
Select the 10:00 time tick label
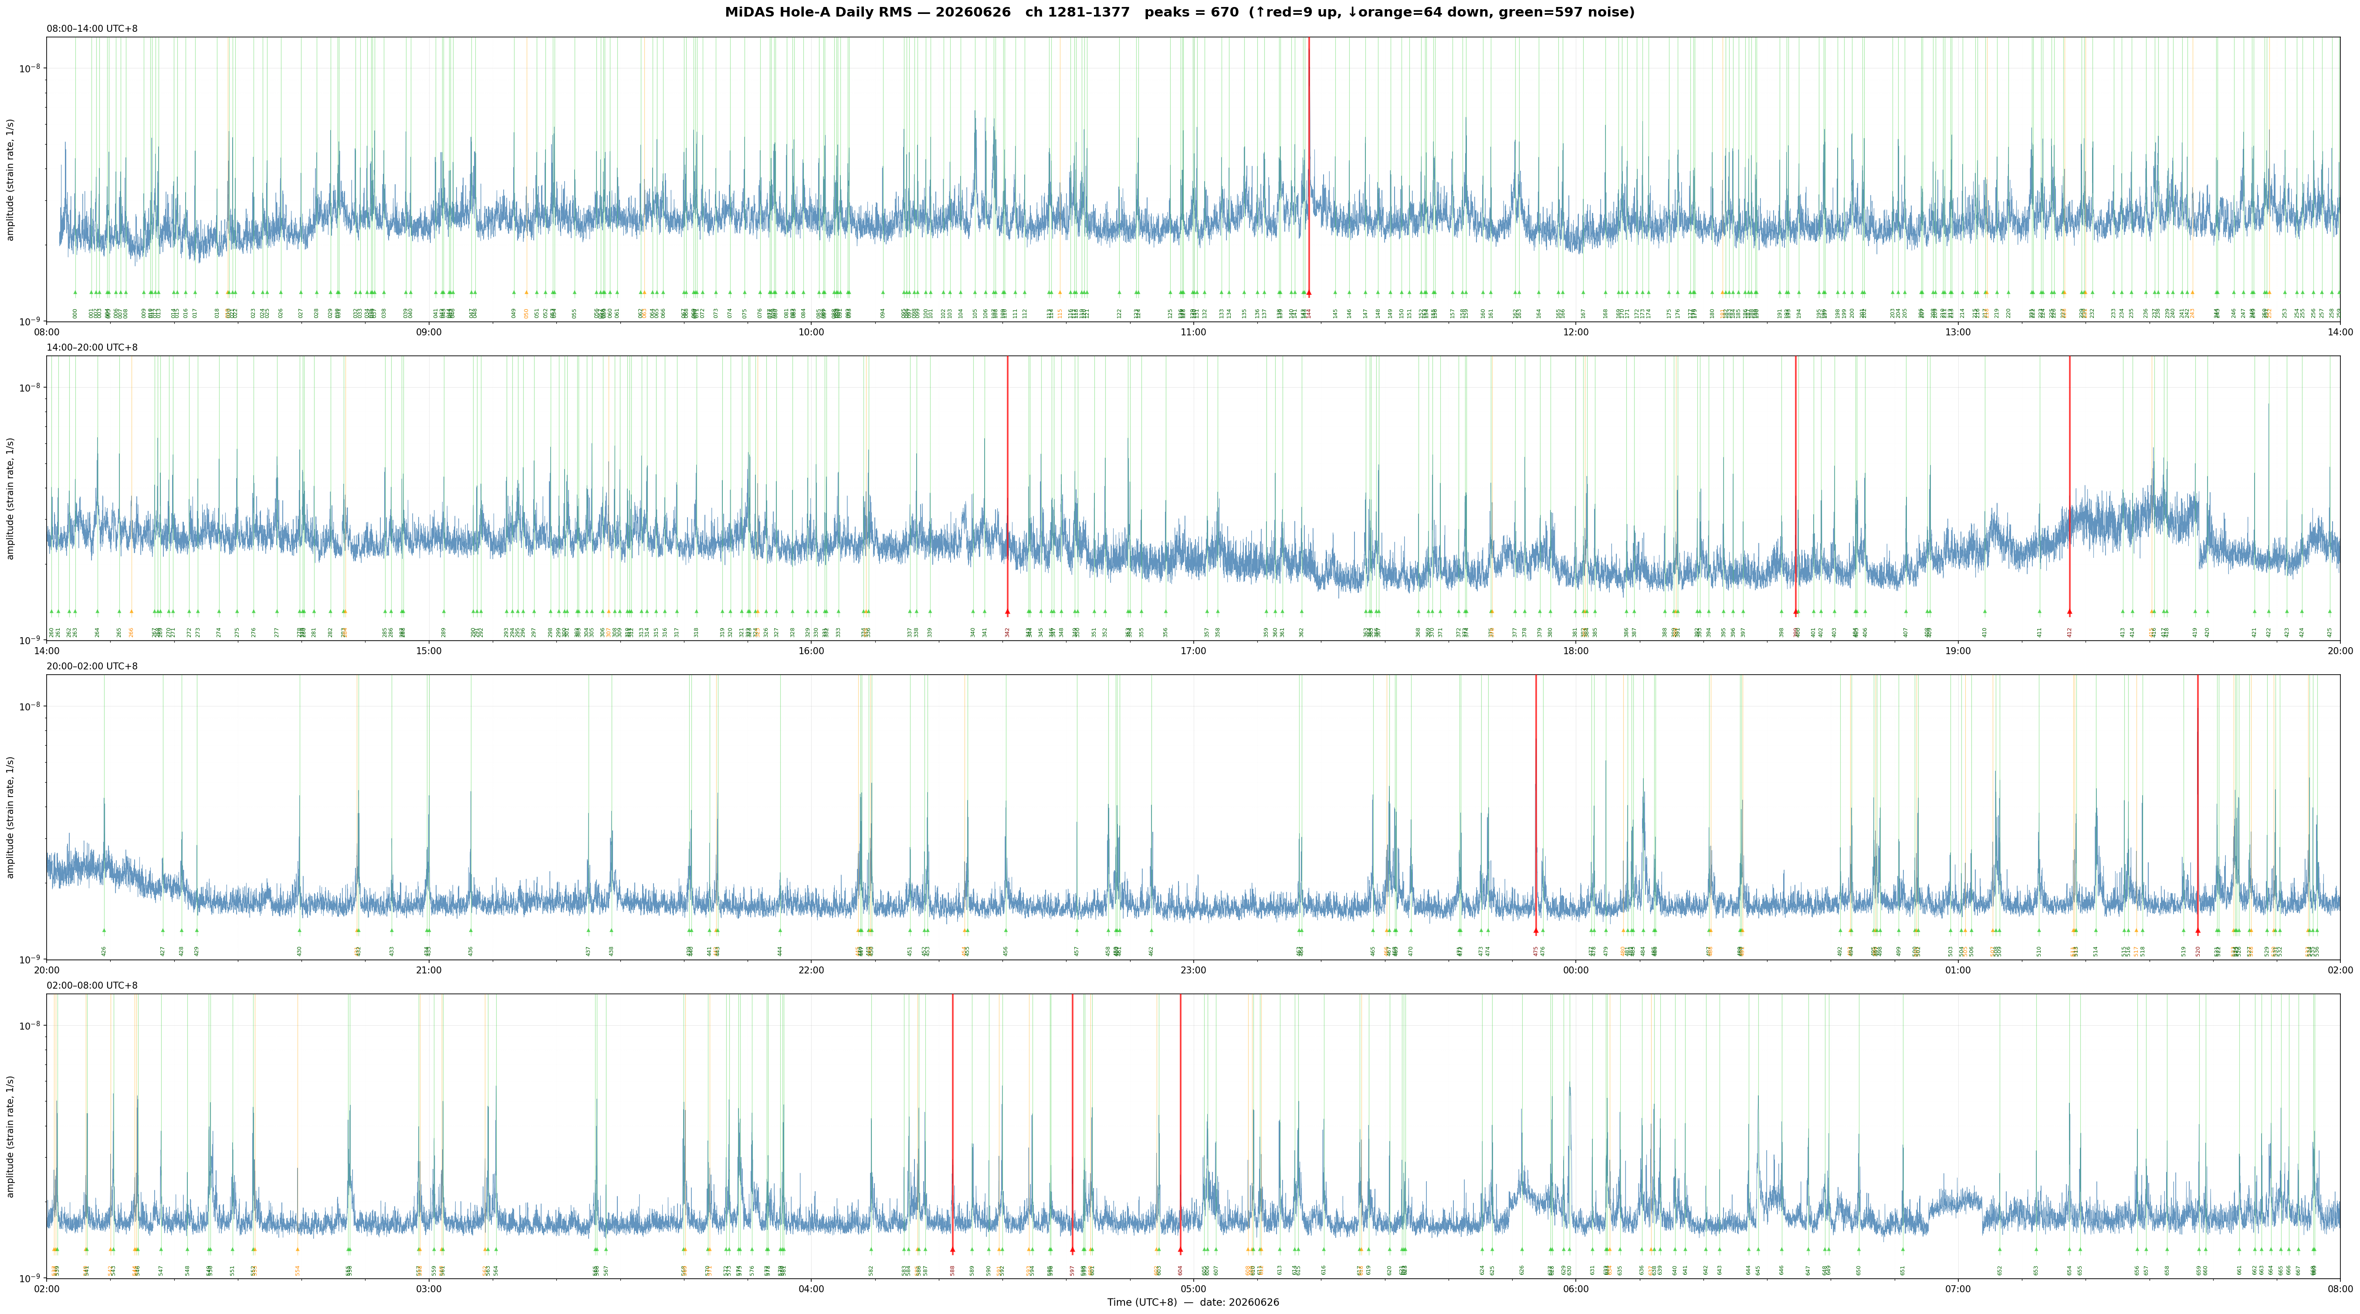click(811, 331)
